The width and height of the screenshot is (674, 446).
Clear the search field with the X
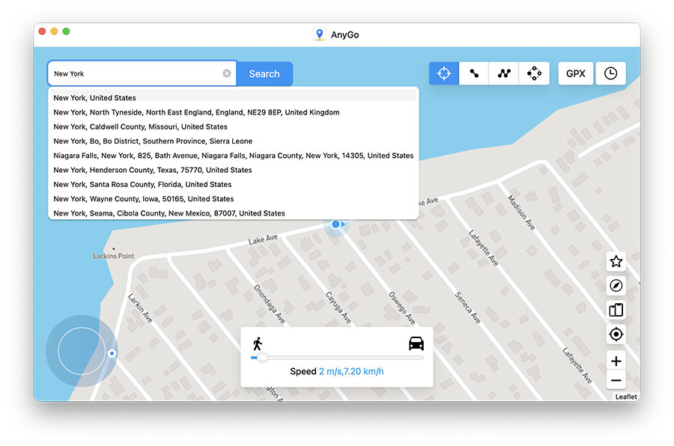pyautogui.click(x=227, y=73)
